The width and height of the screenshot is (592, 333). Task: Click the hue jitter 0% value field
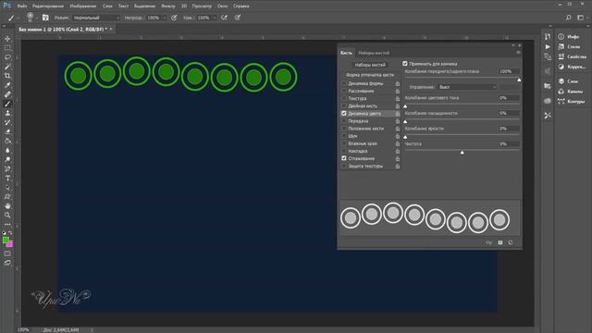508,98
